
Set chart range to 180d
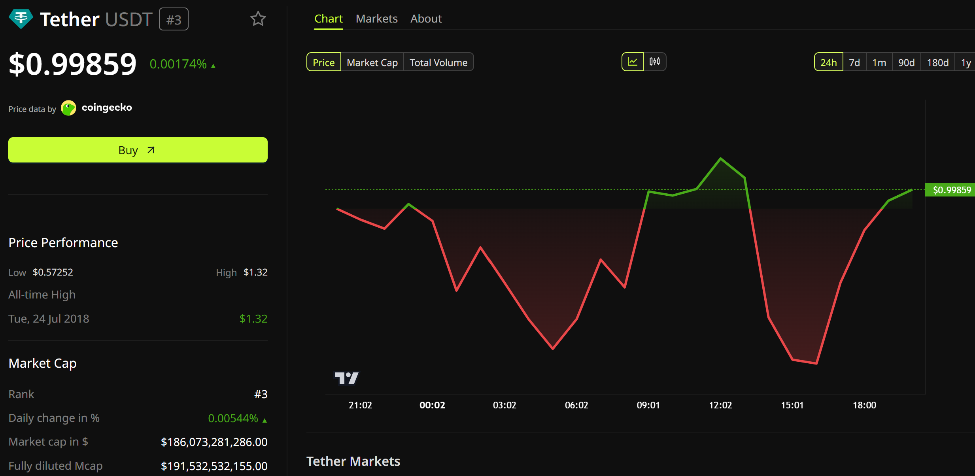coord(937,62)
